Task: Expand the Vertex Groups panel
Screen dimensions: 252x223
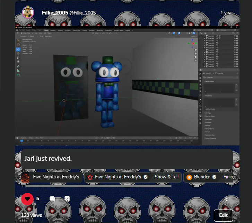Action: coord(209,82)
